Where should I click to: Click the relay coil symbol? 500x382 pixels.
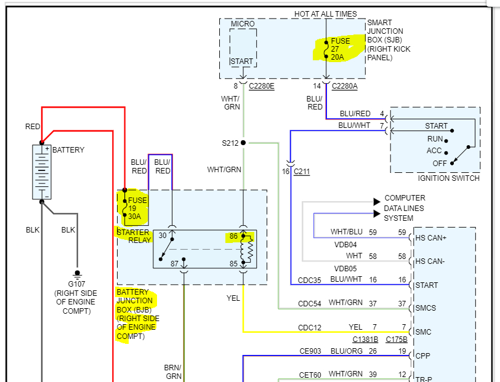[247, 250]
